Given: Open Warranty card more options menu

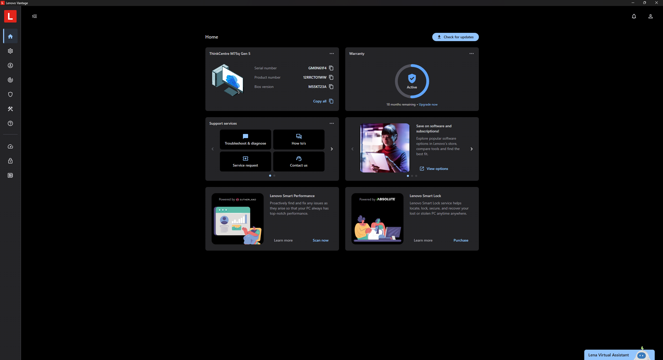Looking at the screenshot, I should point(471,54).
